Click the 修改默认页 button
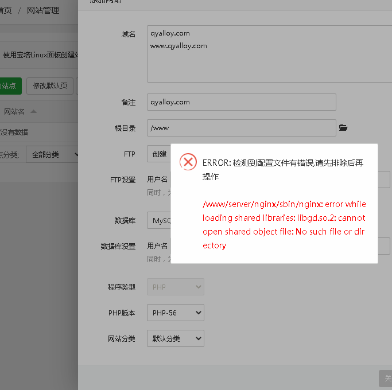This screenshot has height=390, width=392. (50, 86)
